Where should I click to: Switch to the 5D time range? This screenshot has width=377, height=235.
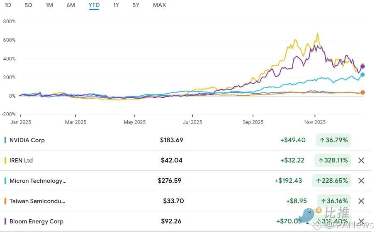(28, 5)
